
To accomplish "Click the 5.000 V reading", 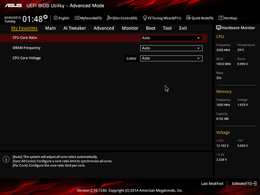I will (x=243, y=146).
